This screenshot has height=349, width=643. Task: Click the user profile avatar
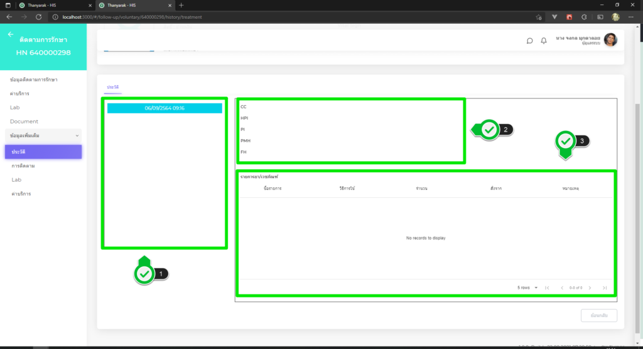tap(610, 40)
